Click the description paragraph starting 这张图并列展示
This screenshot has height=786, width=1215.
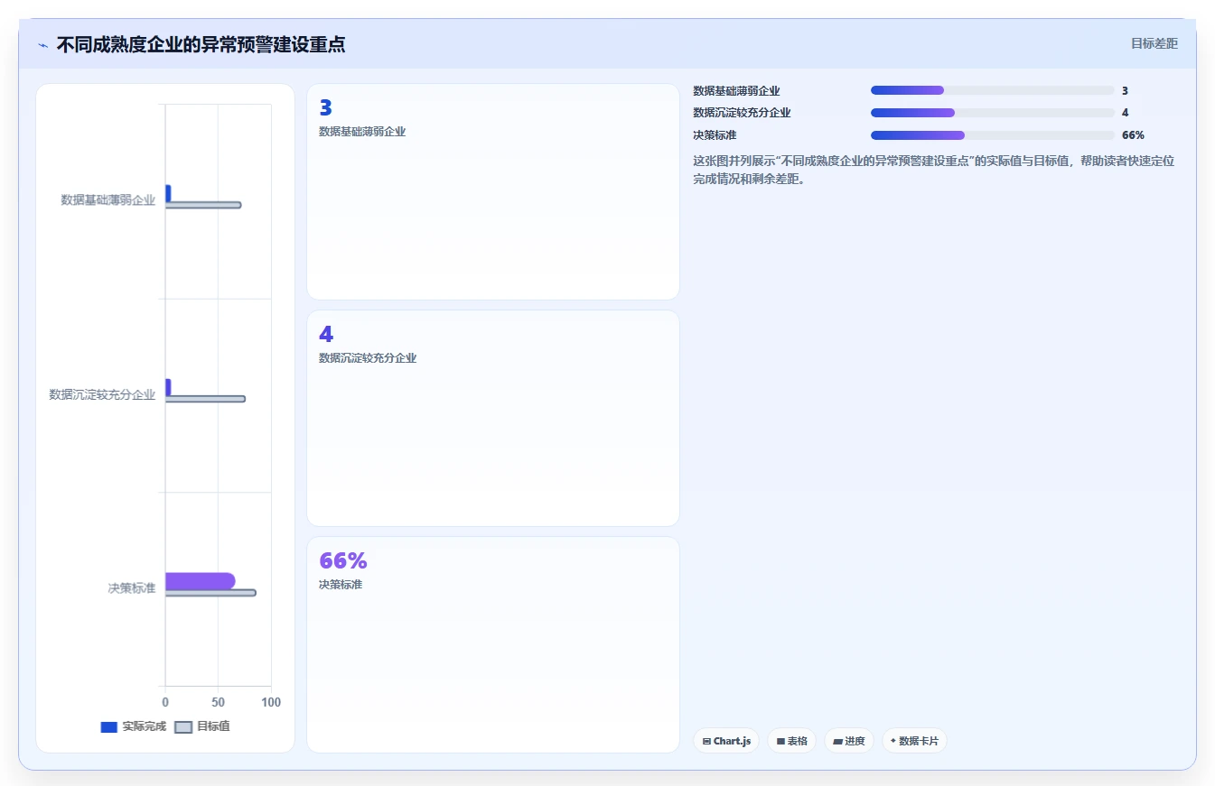click(933, 170)
